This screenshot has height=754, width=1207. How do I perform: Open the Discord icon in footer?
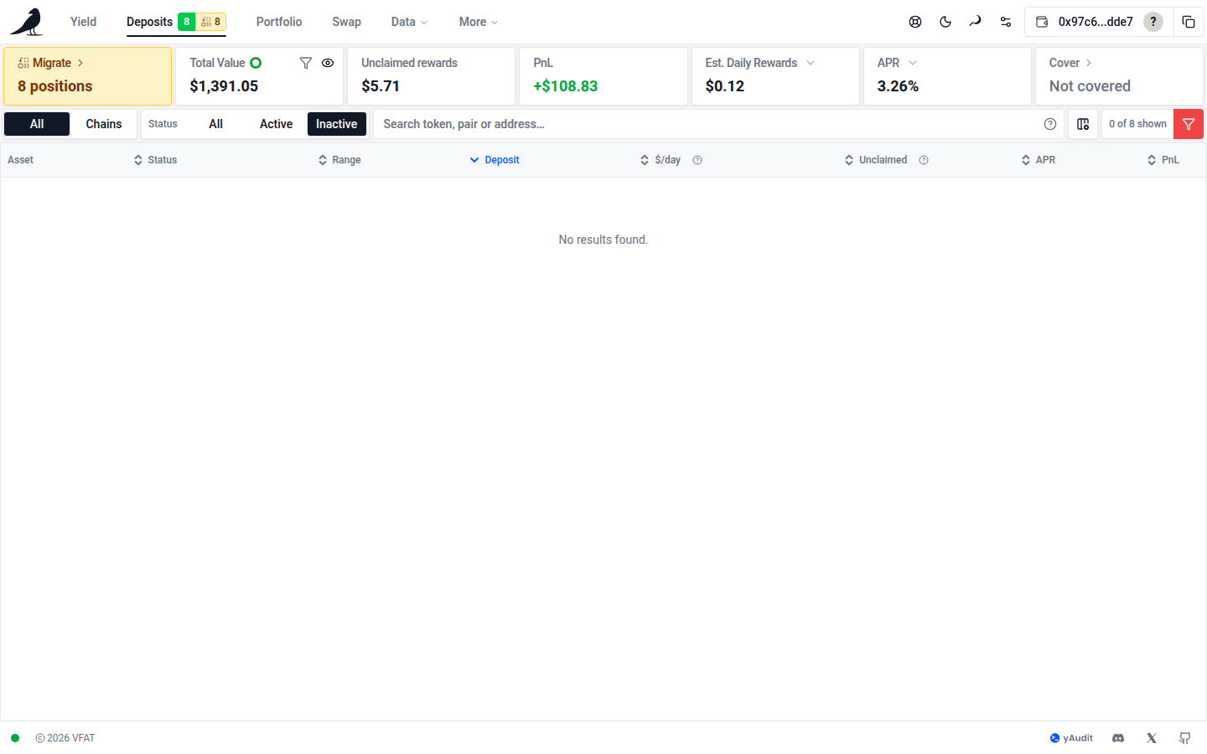click(1118, 738)
